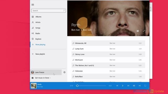This screenshot has width=168, height=94.
Task: Play Lump Sum track
Action: click(x=108, y=49)
